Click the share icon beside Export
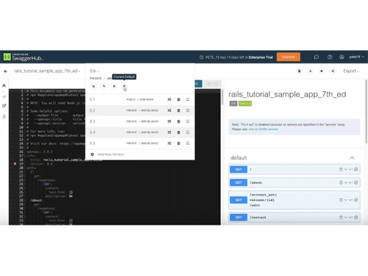Screen dimensions: 368x276 coord(333,71)
